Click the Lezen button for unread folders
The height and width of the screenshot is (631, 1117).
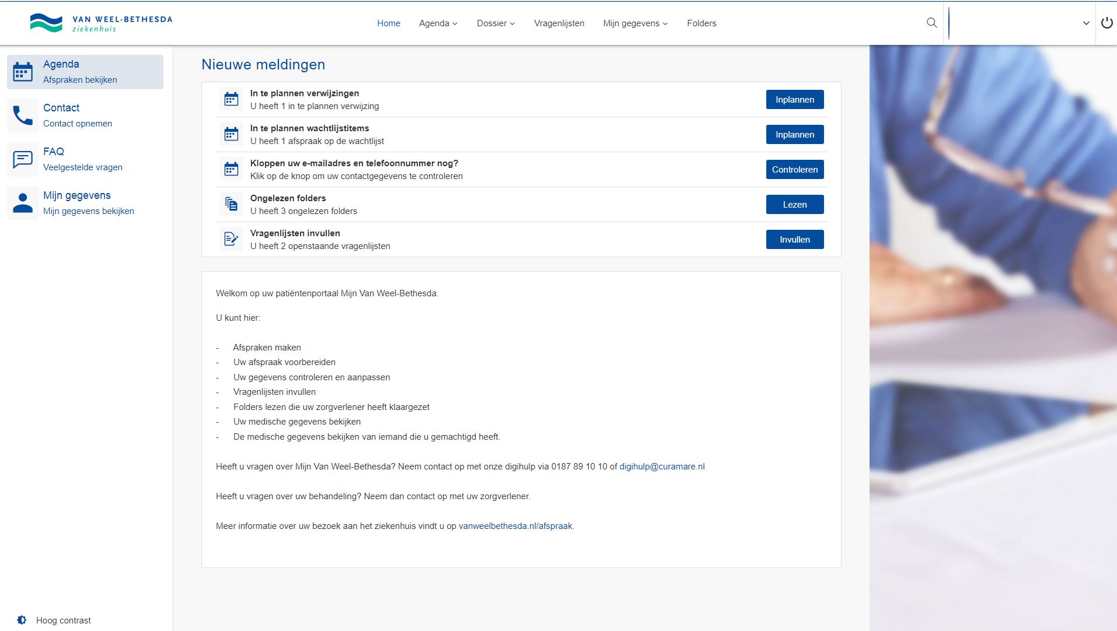point(795,205)
